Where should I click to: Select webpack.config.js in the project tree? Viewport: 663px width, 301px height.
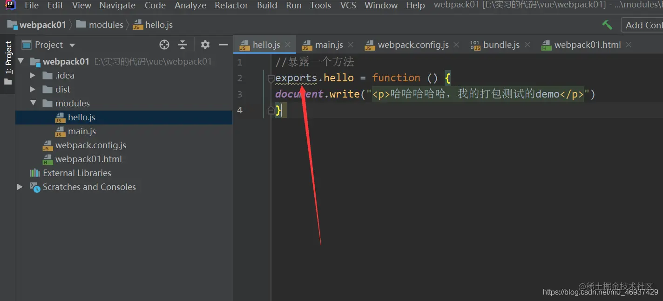(x=91, y=145)
